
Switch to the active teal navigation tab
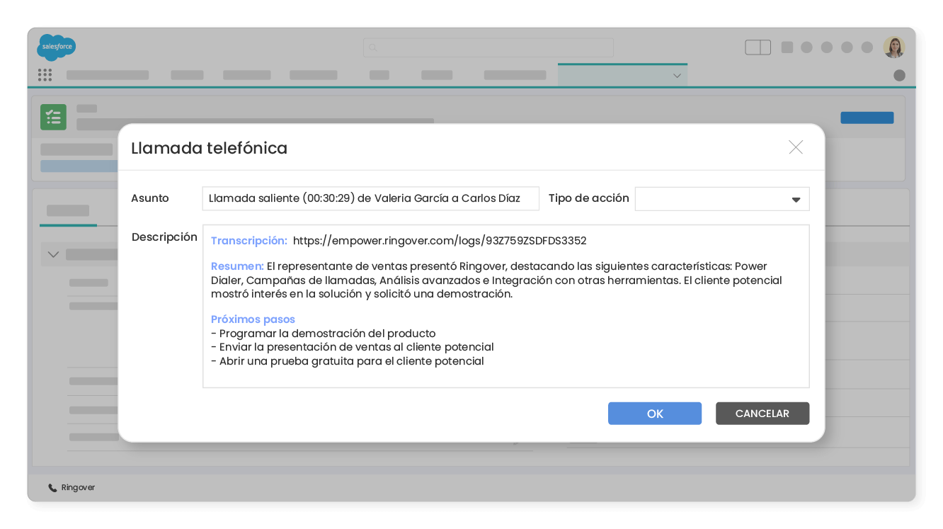[x=623, y=74]
